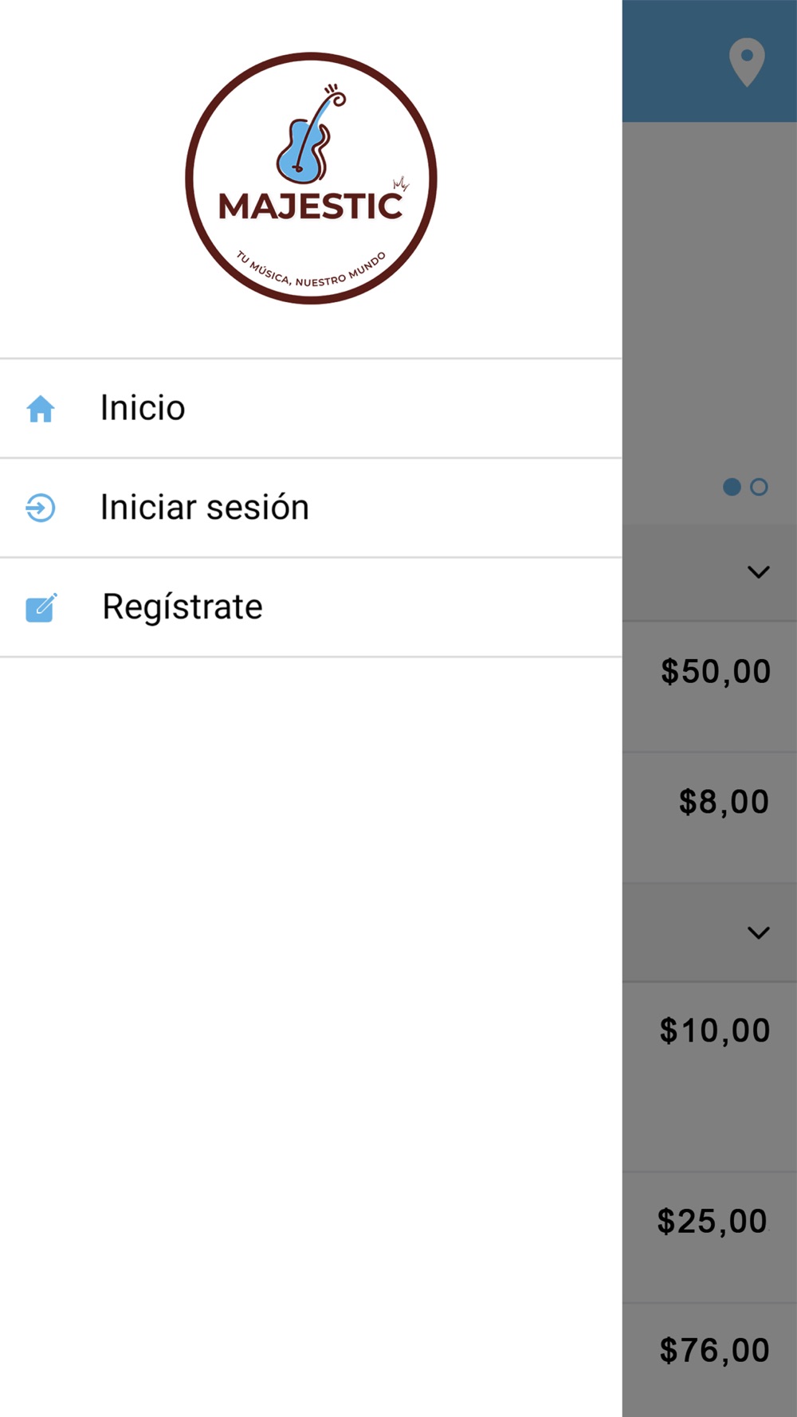Select the $10,00 priced item

pos(714,1031)
